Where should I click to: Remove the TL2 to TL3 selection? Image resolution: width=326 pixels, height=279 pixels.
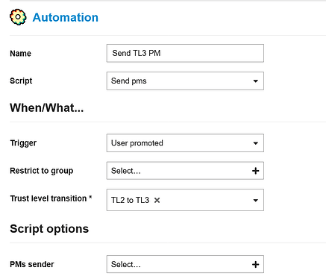click(157, 200)
